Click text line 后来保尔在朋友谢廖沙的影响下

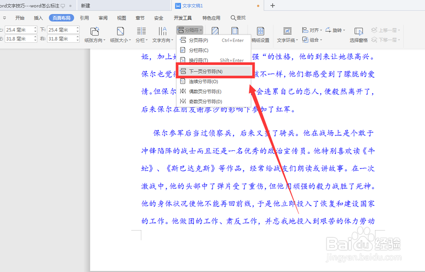coord(218,109)
